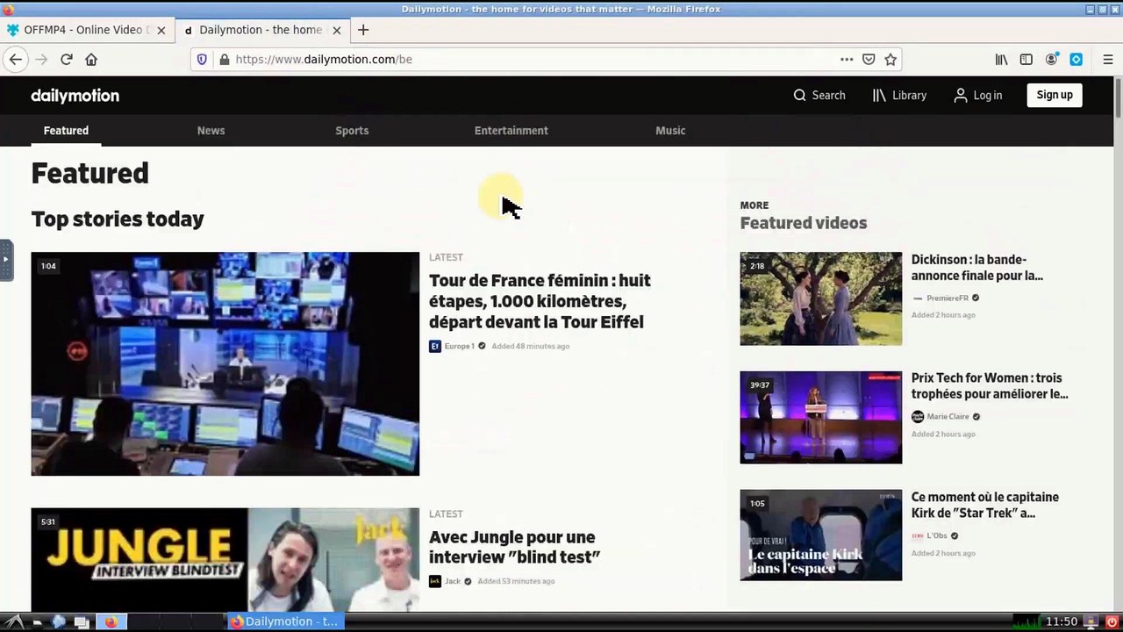Select the Dailymotion window taskbar button
The height and width of the screenshot is (632, 1123).
coord(285,621)
